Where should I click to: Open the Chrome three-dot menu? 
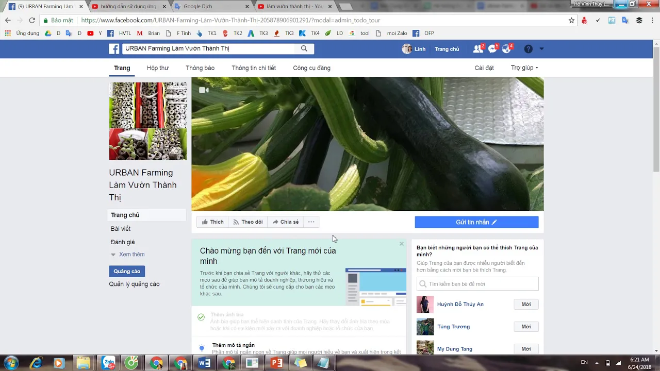653,20
